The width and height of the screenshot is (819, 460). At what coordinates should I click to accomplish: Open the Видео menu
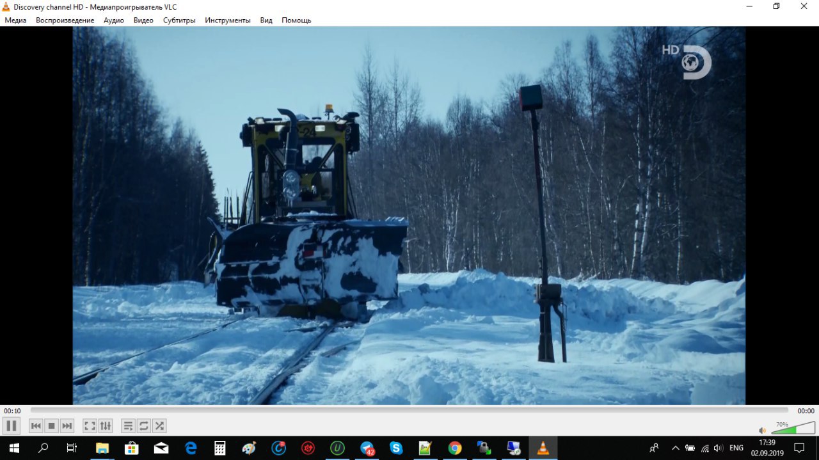[x=143, y=20]
